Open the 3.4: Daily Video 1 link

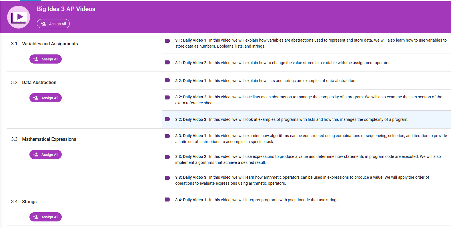tap(190, 200)
